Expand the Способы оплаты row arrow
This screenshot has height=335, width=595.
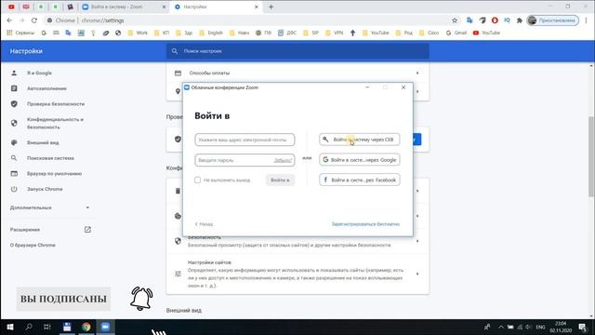(417, 73)
